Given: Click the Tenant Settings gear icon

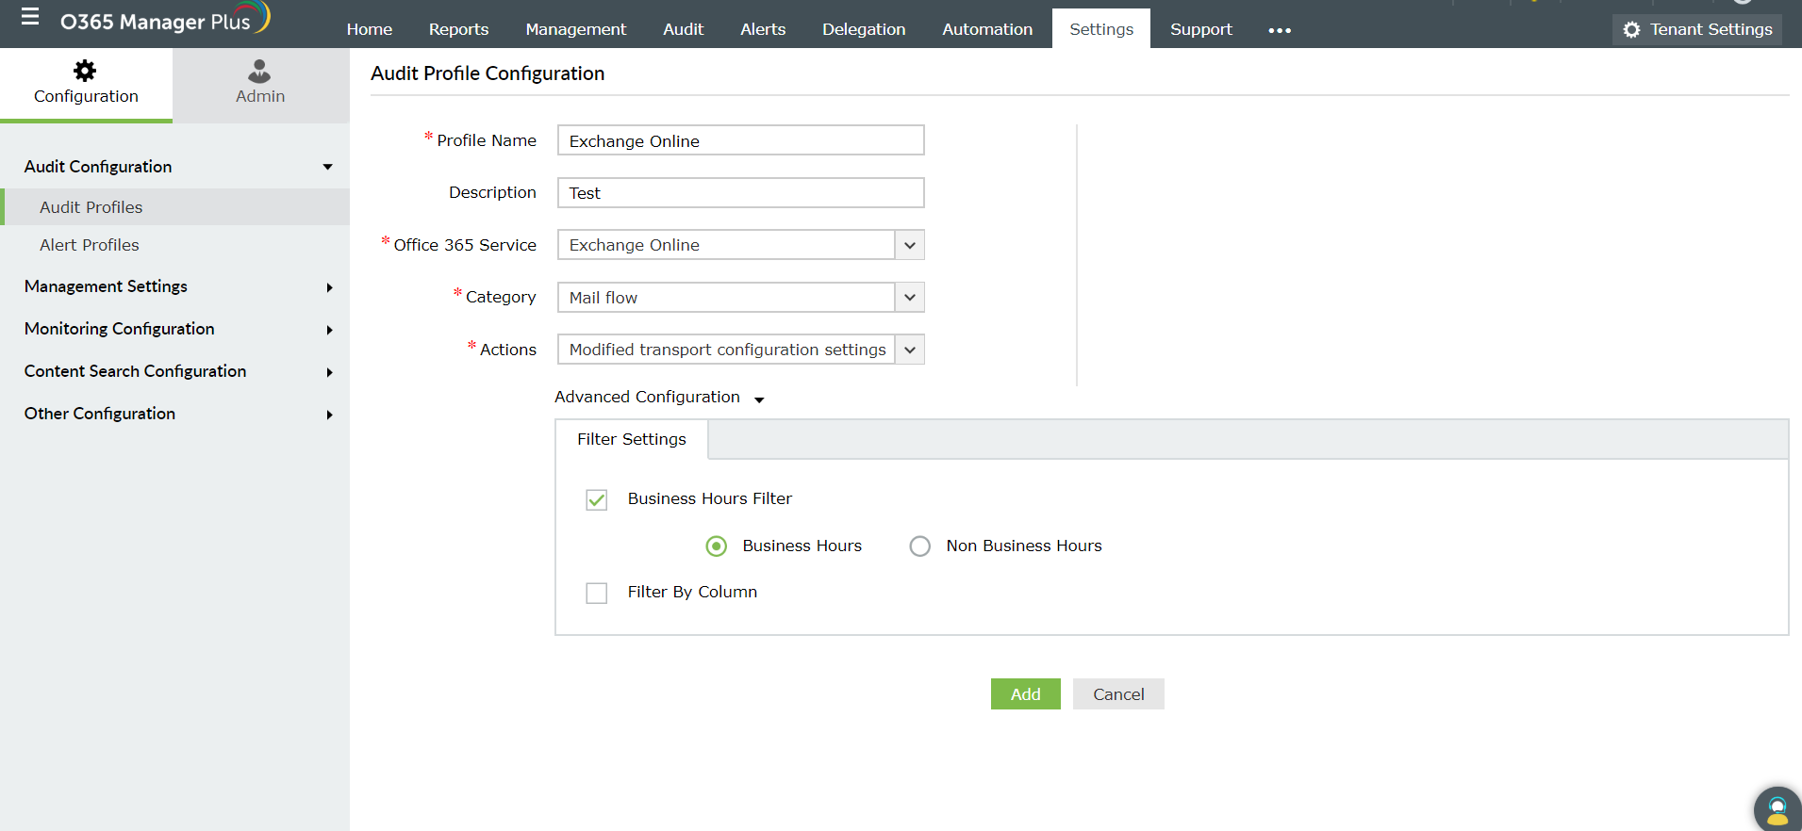Looking at the screenshot, I should pyautogui.click(x=1631, y=30).
